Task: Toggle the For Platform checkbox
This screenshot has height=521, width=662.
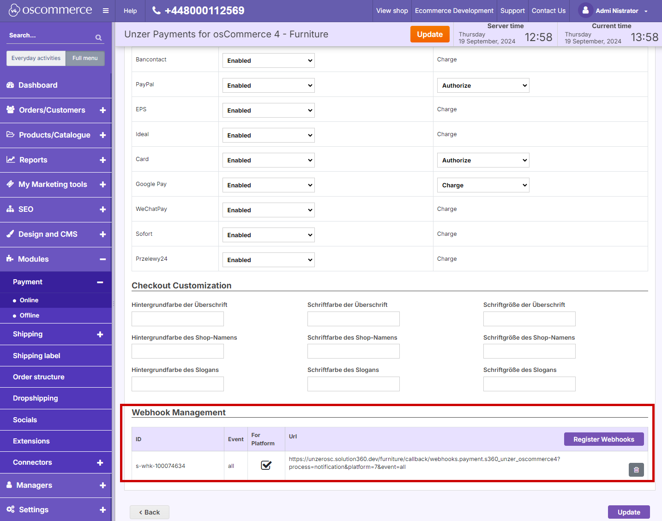Action: click(266, 465)
